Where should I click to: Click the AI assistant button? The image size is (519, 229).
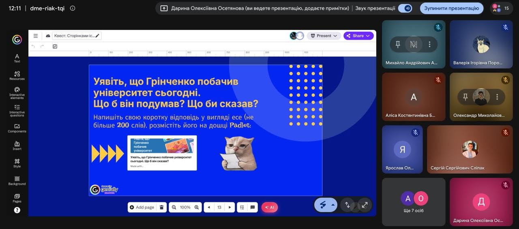270,207
